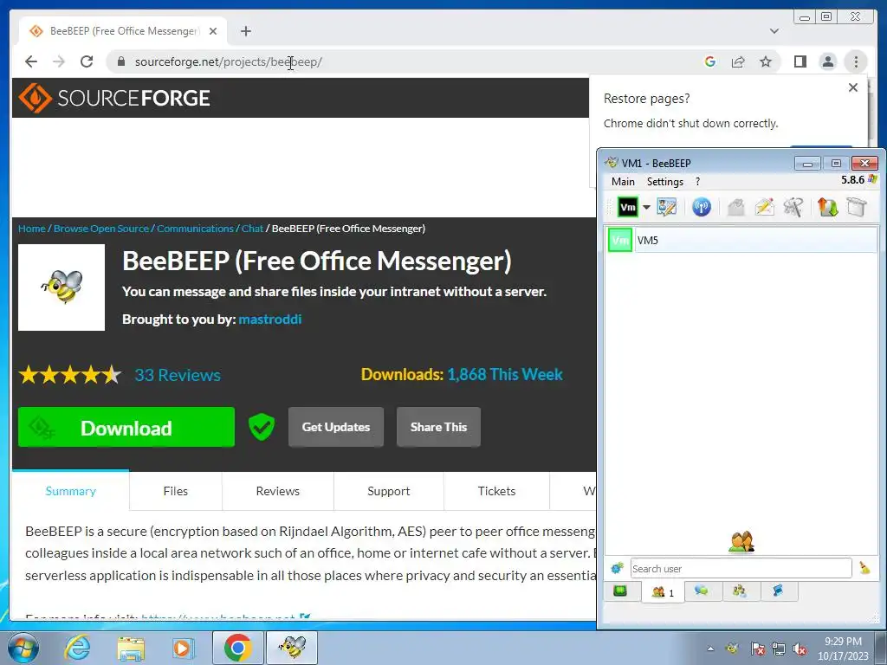Viewport: 887px width, 665px height.
Task: Click the Home breadcrumb link
Action: point(32,229)
